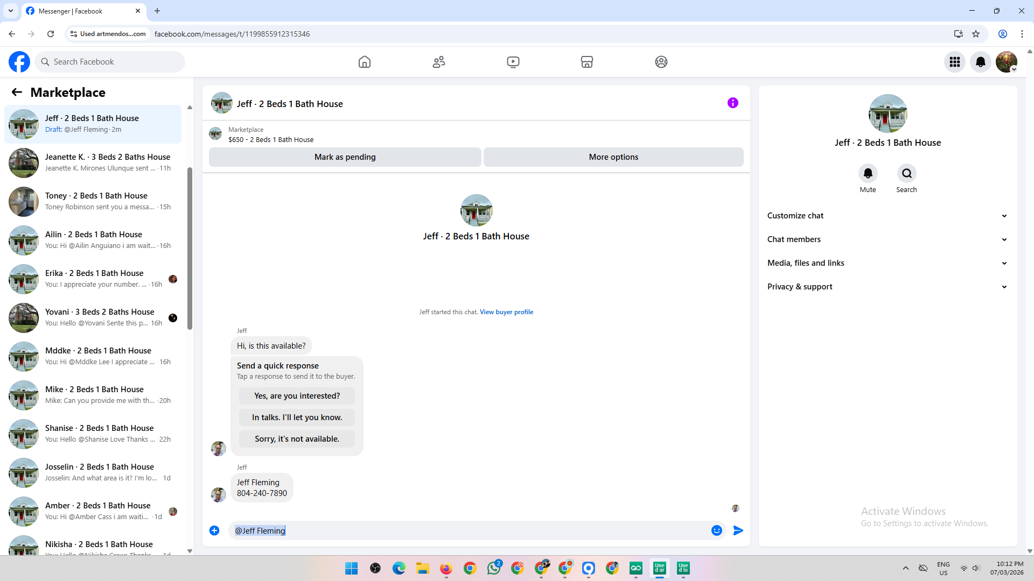The image size is (1034, 581).
Task: Expand the Customize chat section
Action: (888, 216)
